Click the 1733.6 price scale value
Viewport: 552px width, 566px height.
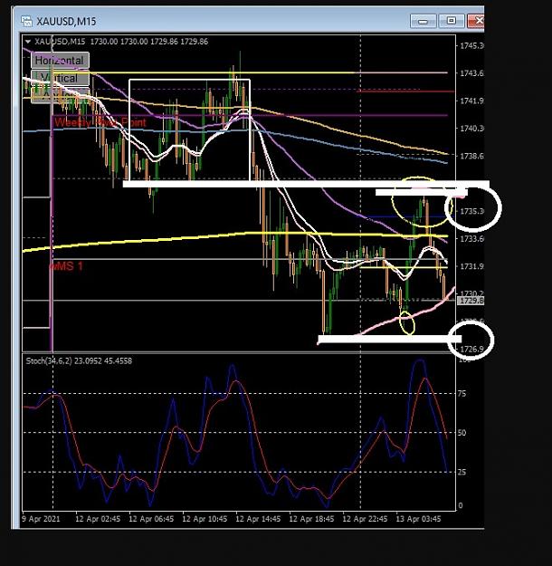tap(471, 238)
